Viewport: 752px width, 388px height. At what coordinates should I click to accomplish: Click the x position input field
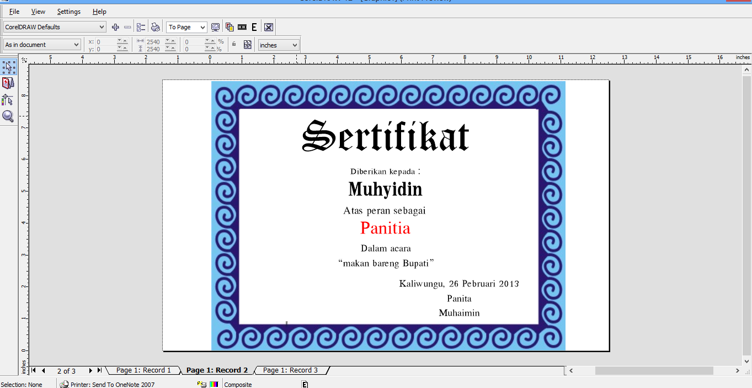click(x=106, y=41)
